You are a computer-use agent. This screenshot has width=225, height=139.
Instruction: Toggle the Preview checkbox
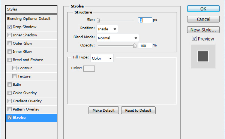pyautogui.click(x=194, y=39)
